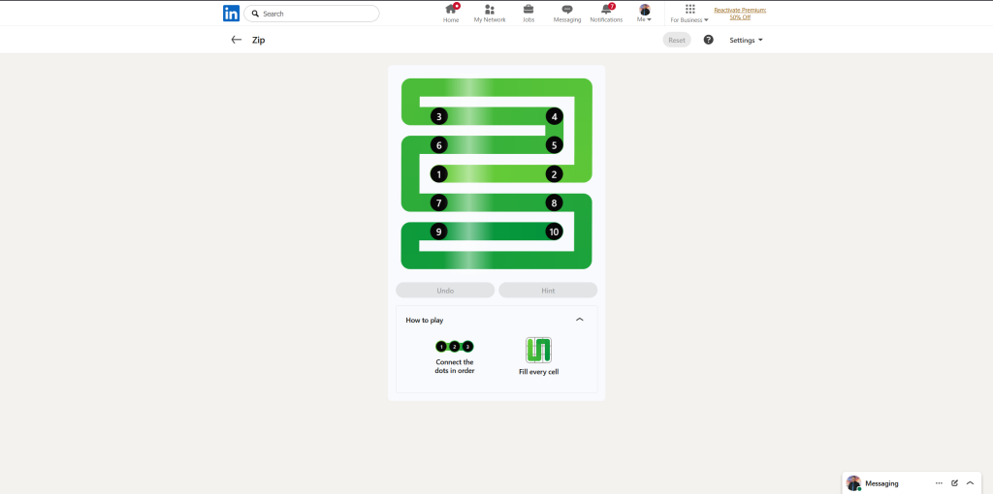Click dot number 4 on the grid
Screen dimensions: 993x494
[554, 116]
